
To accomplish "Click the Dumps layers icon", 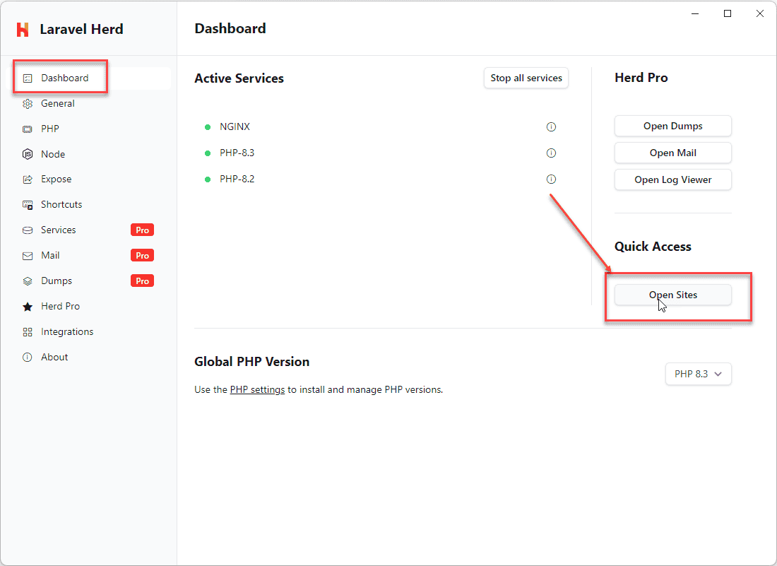I will pyautogui.click(x=28, y=281).
